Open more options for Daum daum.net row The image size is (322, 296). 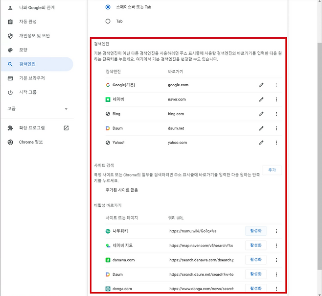(x=276, y=128)
